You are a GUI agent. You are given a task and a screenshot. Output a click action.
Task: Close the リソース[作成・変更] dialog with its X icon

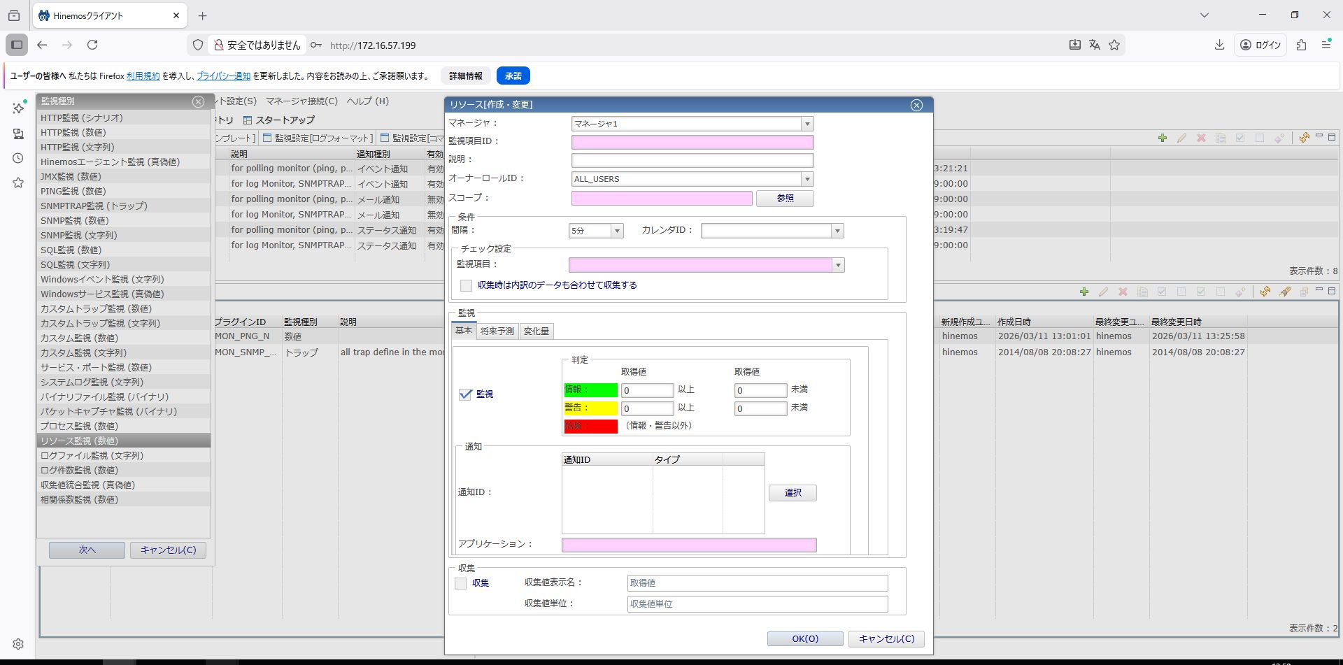tap(916, 105)
